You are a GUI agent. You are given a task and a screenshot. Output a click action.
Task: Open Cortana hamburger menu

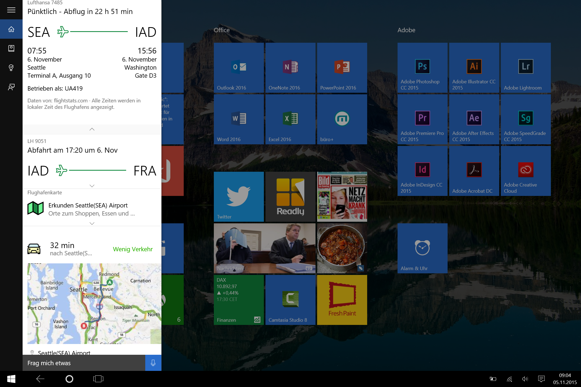point(11,10)
